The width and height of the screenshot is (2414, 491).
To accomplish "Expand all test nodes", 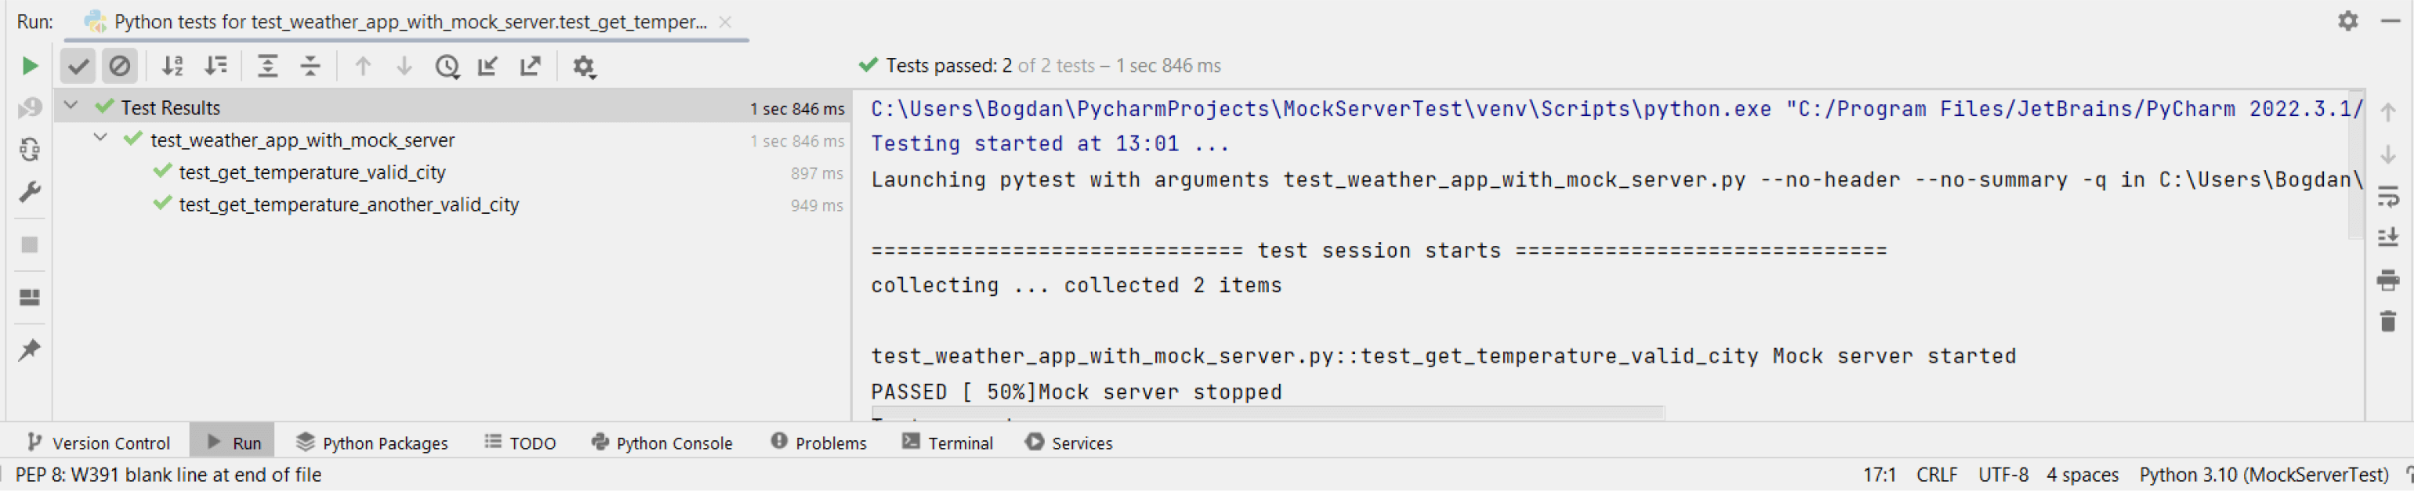I will (268, 66).
